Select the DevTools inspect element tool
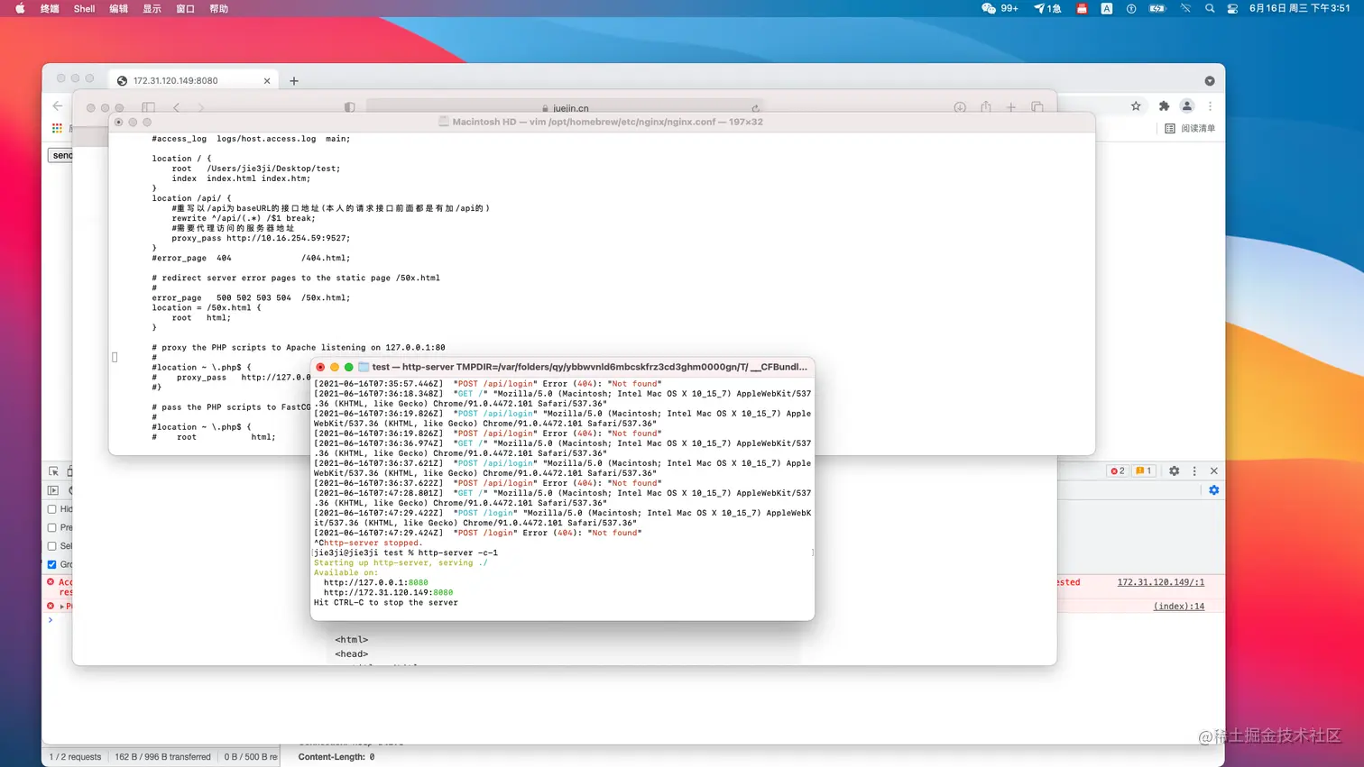 53,471
